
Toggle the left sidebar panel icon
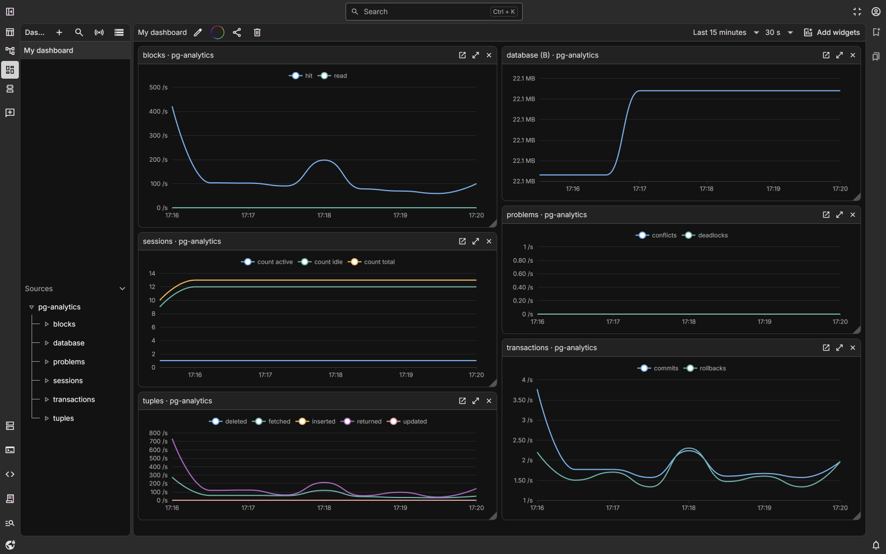pyautogui.click(x=10, y=12)
